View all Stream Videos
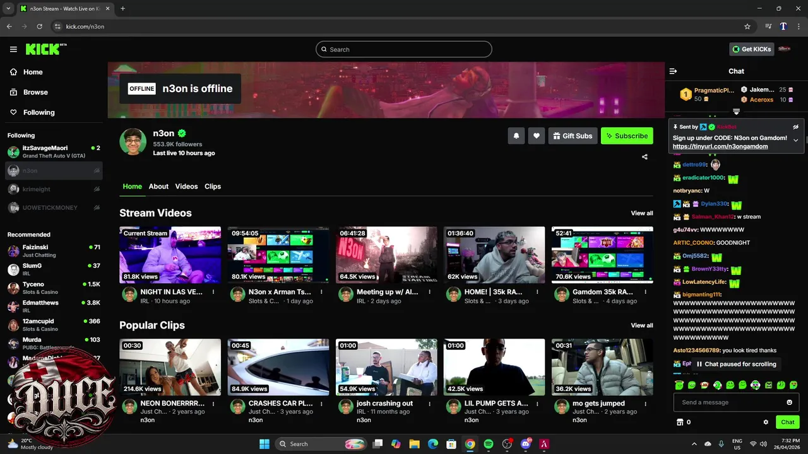This screenshot has height=454, width=808. (642, 213)
